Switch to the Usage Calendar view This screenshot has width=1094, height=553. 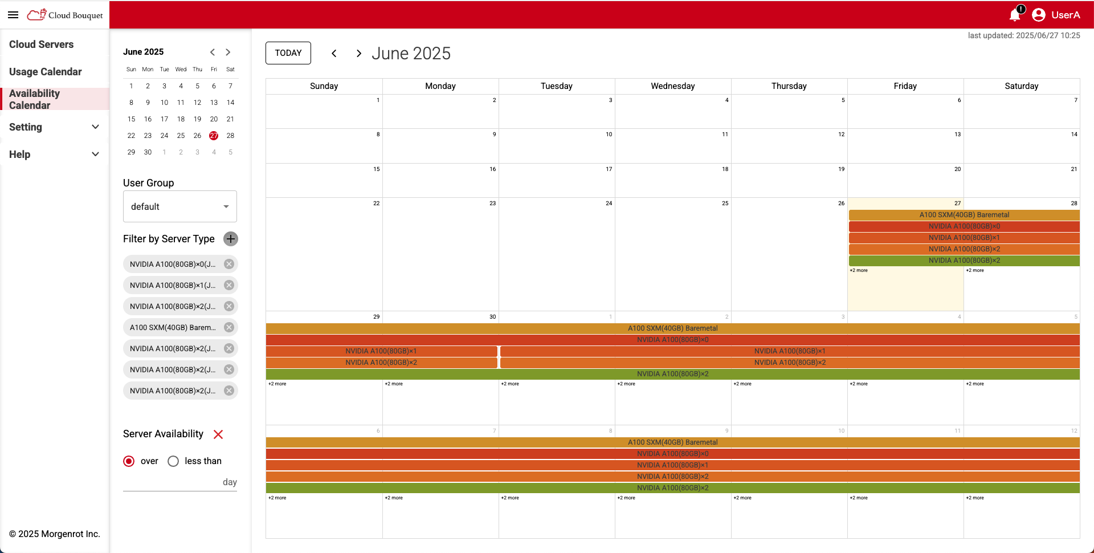pos(46,72)
